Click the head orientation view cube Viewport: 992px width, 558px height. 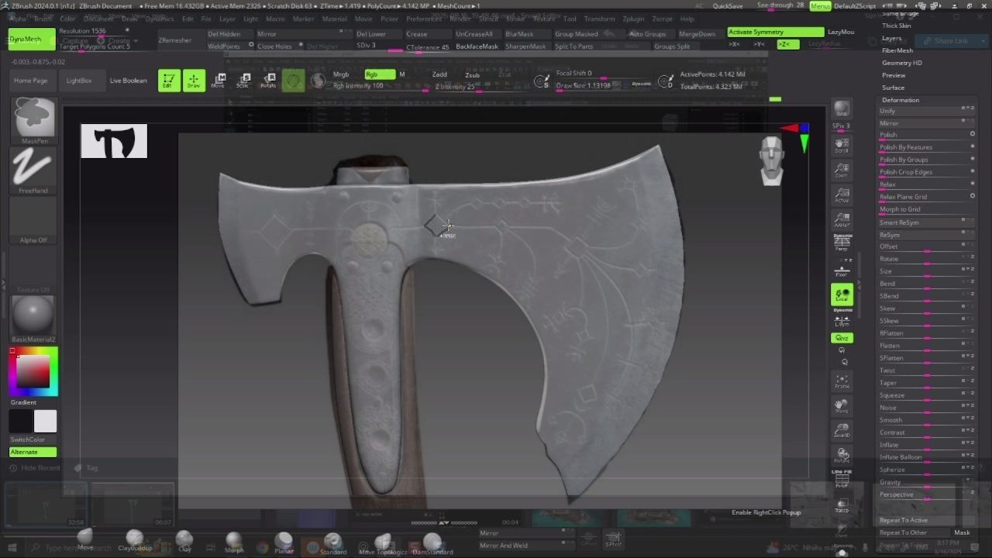pyautogui.click(x=772, y=161)
